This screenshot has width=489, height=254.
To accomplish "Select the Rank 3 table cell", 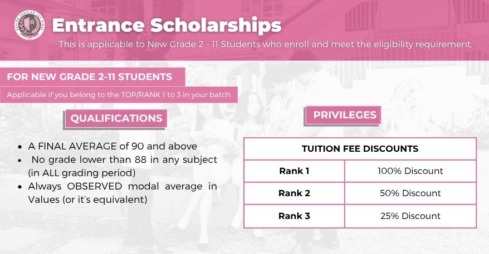I will [x=294, y=216].
